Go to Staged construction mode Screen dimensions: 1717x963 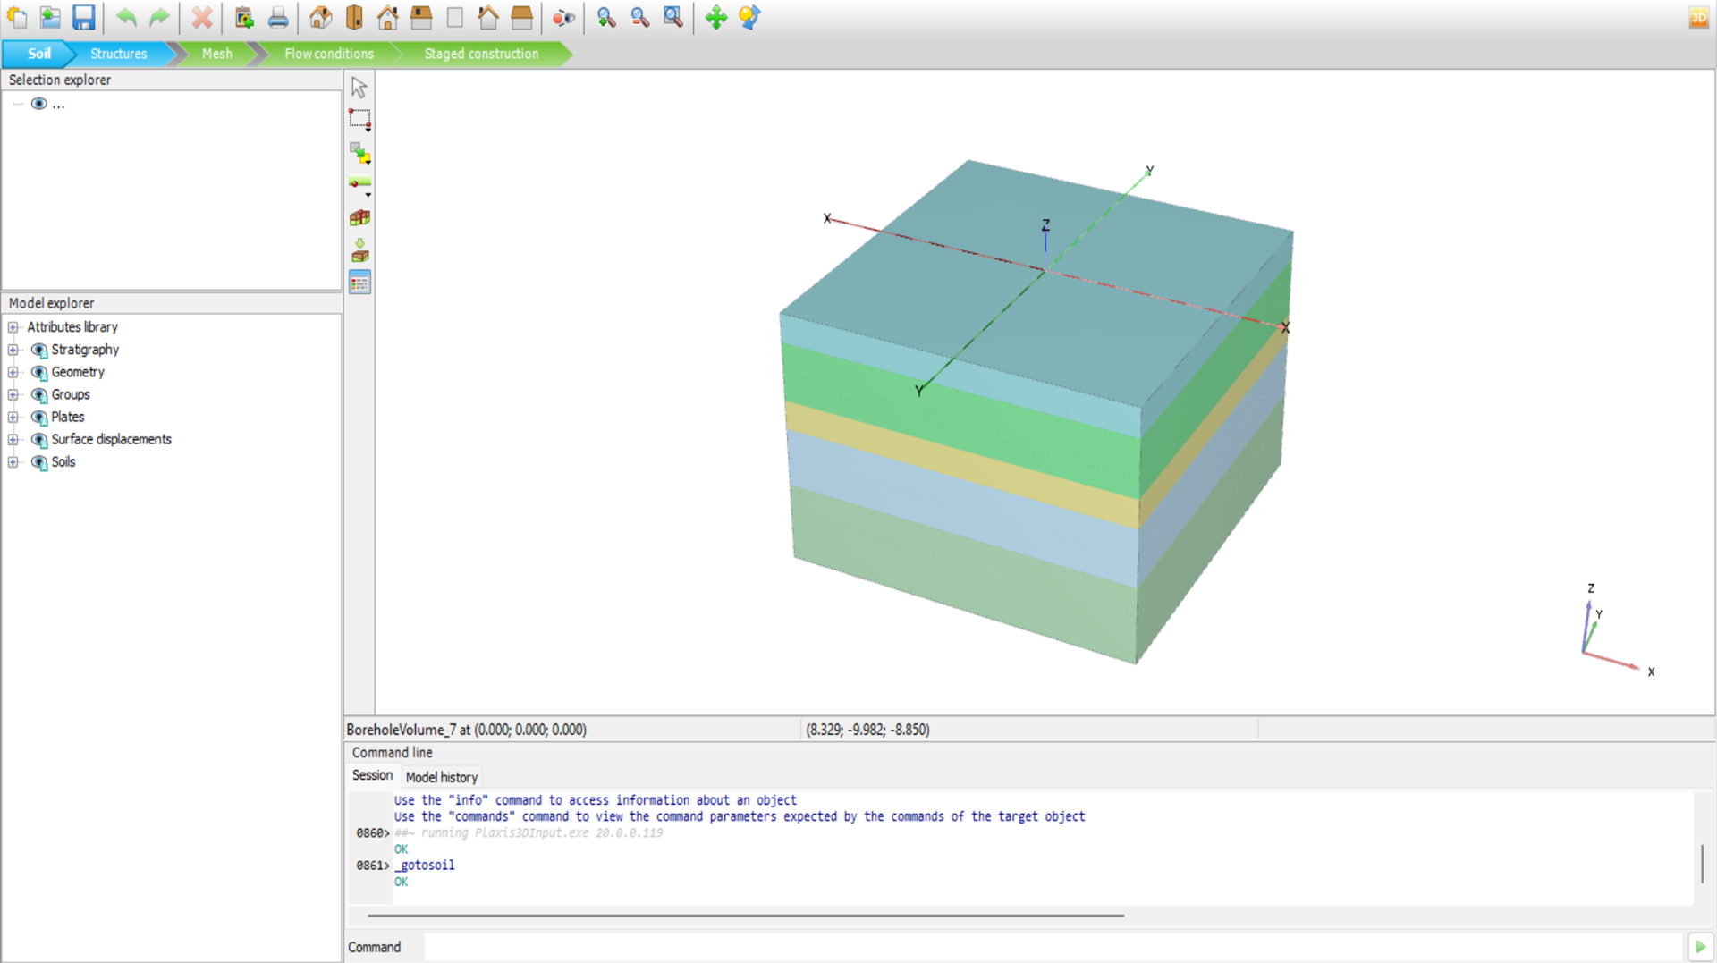click(481, 54)
